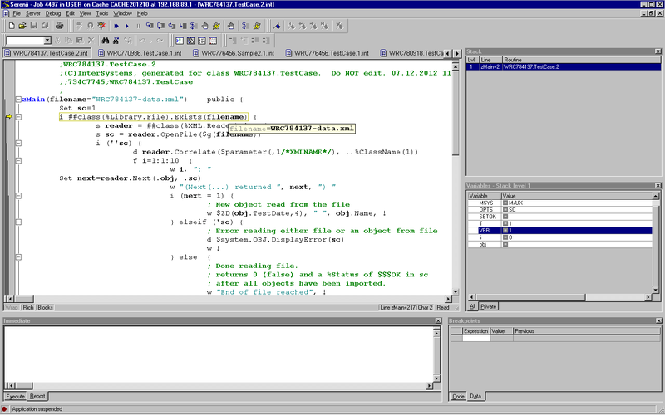Collapse the zMain function block
The width and height of the screenshot is (665, 415).
(17, 99)
